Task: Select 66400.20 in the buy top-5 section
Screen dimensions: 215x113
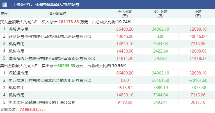Action: [125, 29]
